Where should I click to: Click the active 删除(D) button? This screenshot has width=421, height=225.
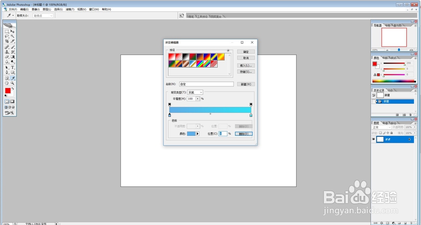click(244, 134)
